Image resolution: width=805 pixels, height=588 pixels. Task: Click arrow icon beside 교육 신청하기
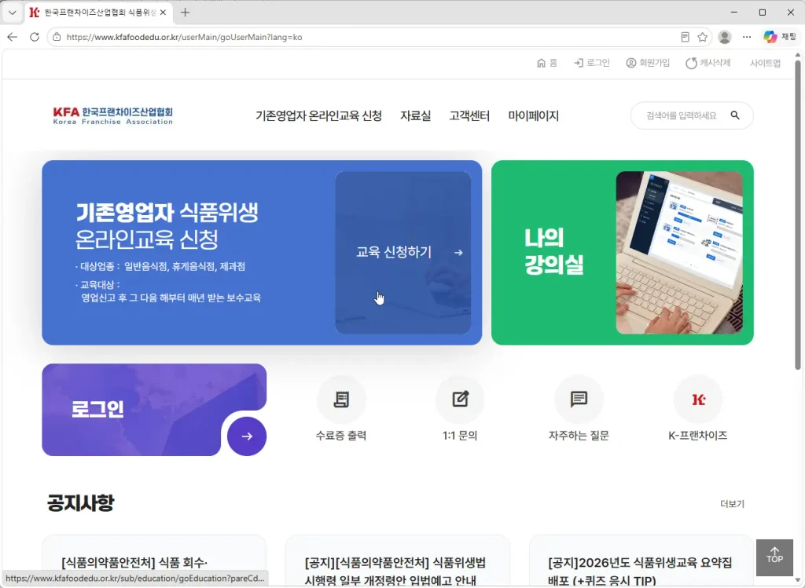point(458,252)
